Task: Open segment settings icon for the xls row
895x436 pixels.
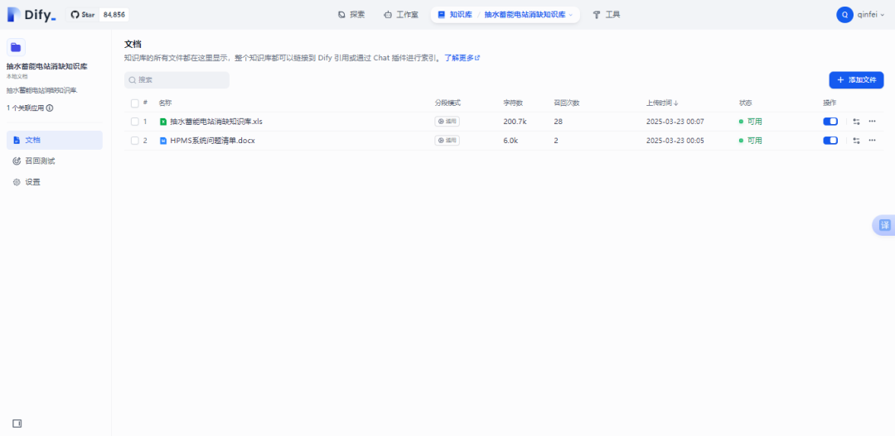Action: [856, 122]
